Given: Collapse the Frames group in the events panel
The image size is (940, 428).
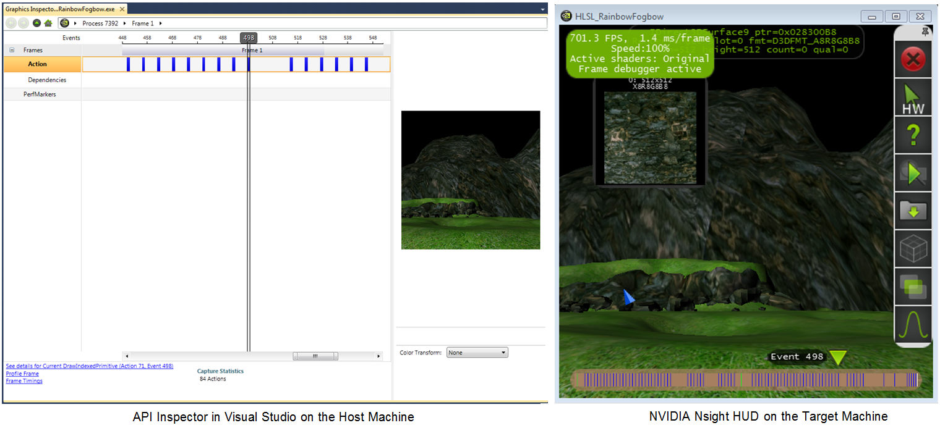Looking at the screenshot, I should (x=11, y=50).
